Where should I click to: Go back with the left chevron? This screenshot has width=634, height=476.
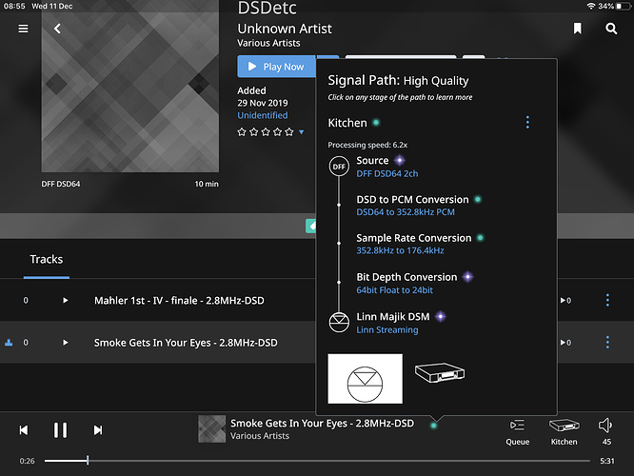coord(57,29)
